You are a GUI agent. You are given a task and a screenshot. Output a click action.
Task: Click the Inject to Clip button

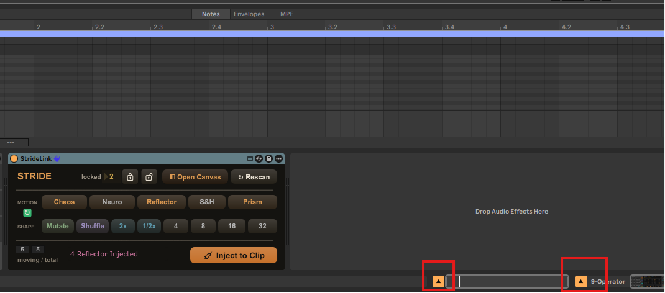click(234, 255)
